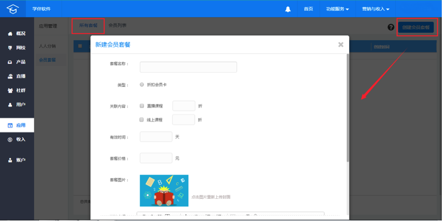Viewport: 442px width, 221px height.
Task: Go to 首页 in the top bar
Action: 308,9
